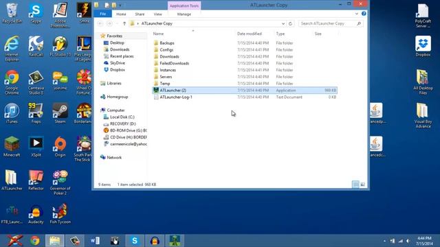Click the Explorer help question-mark icon
440x247 pixels.
pyautogui.click(x=364, y=14)
